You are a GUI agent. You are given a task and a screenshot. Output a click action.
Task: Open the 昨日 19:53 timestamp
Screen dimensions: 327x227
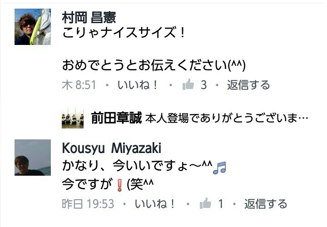[88, 204]
